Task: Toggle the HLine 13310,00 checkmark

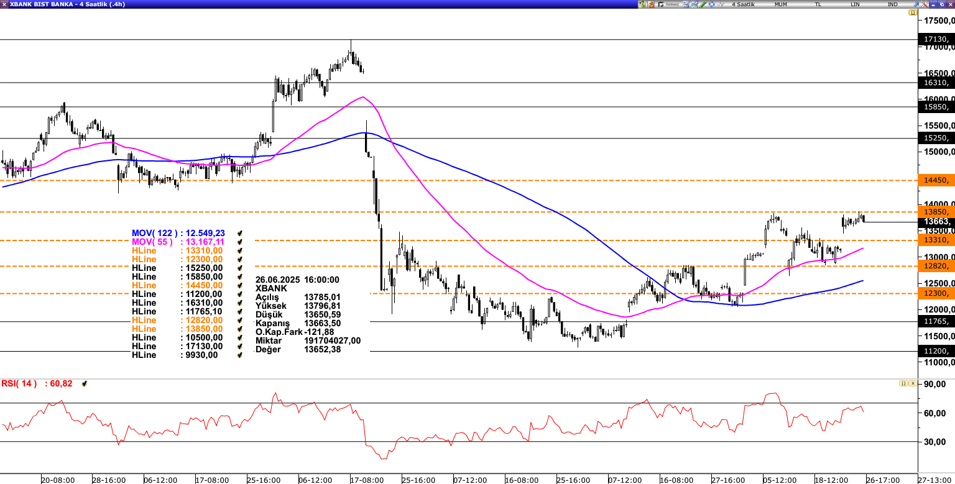Action: (x=240, y=250)
